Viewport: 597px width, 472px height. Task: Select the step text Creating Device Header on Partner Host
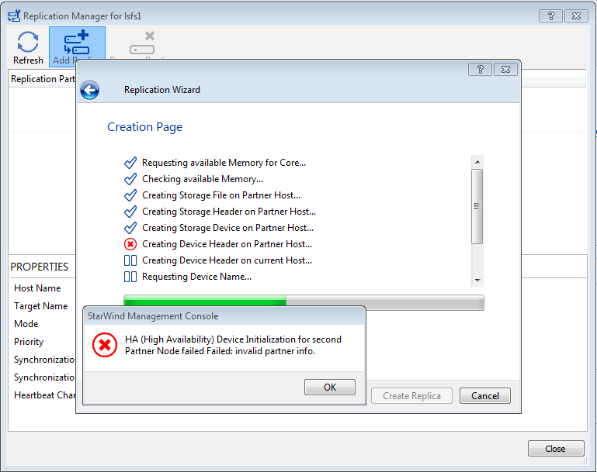227,244
